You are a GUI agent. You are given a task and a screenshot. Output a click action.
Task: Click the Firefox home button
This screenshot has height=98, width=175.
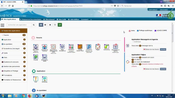(13, 6)
